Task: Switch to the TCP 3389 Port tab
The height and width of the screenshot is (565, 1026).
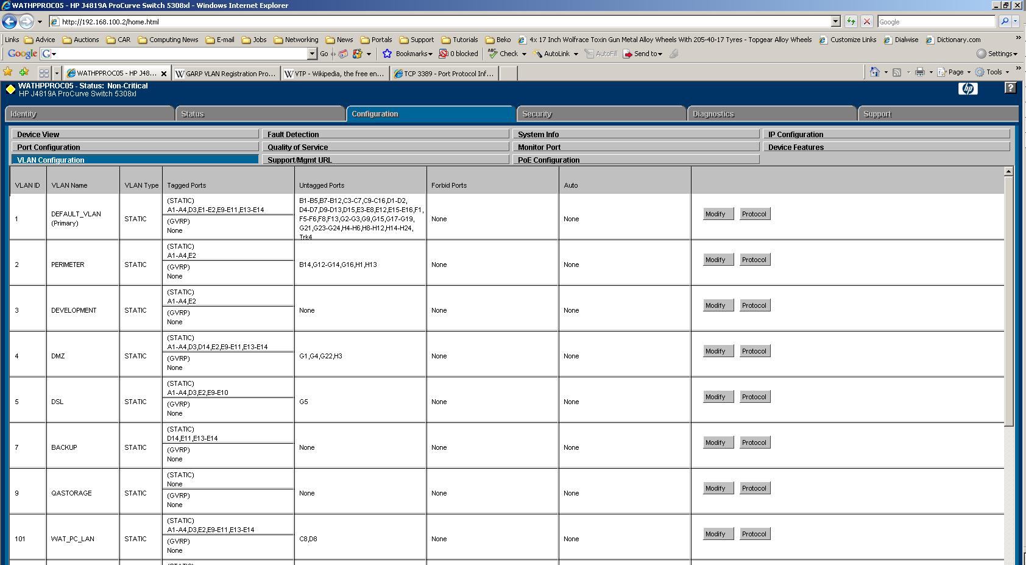Action: pos(445,73)
